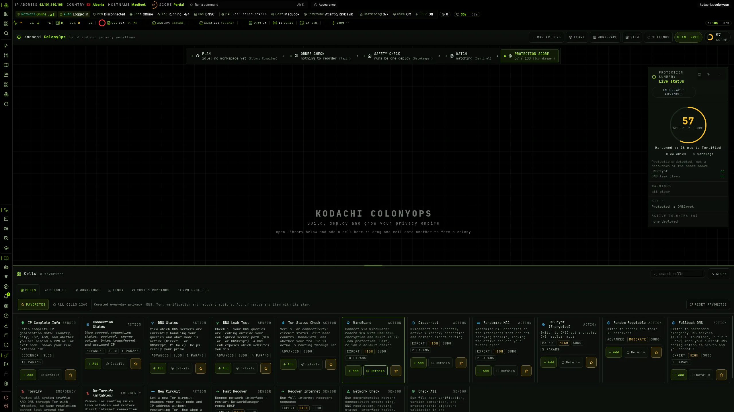
Task: Open the history clock icon in sidebar
Action: pyautogui.click(x=6, y=238)
